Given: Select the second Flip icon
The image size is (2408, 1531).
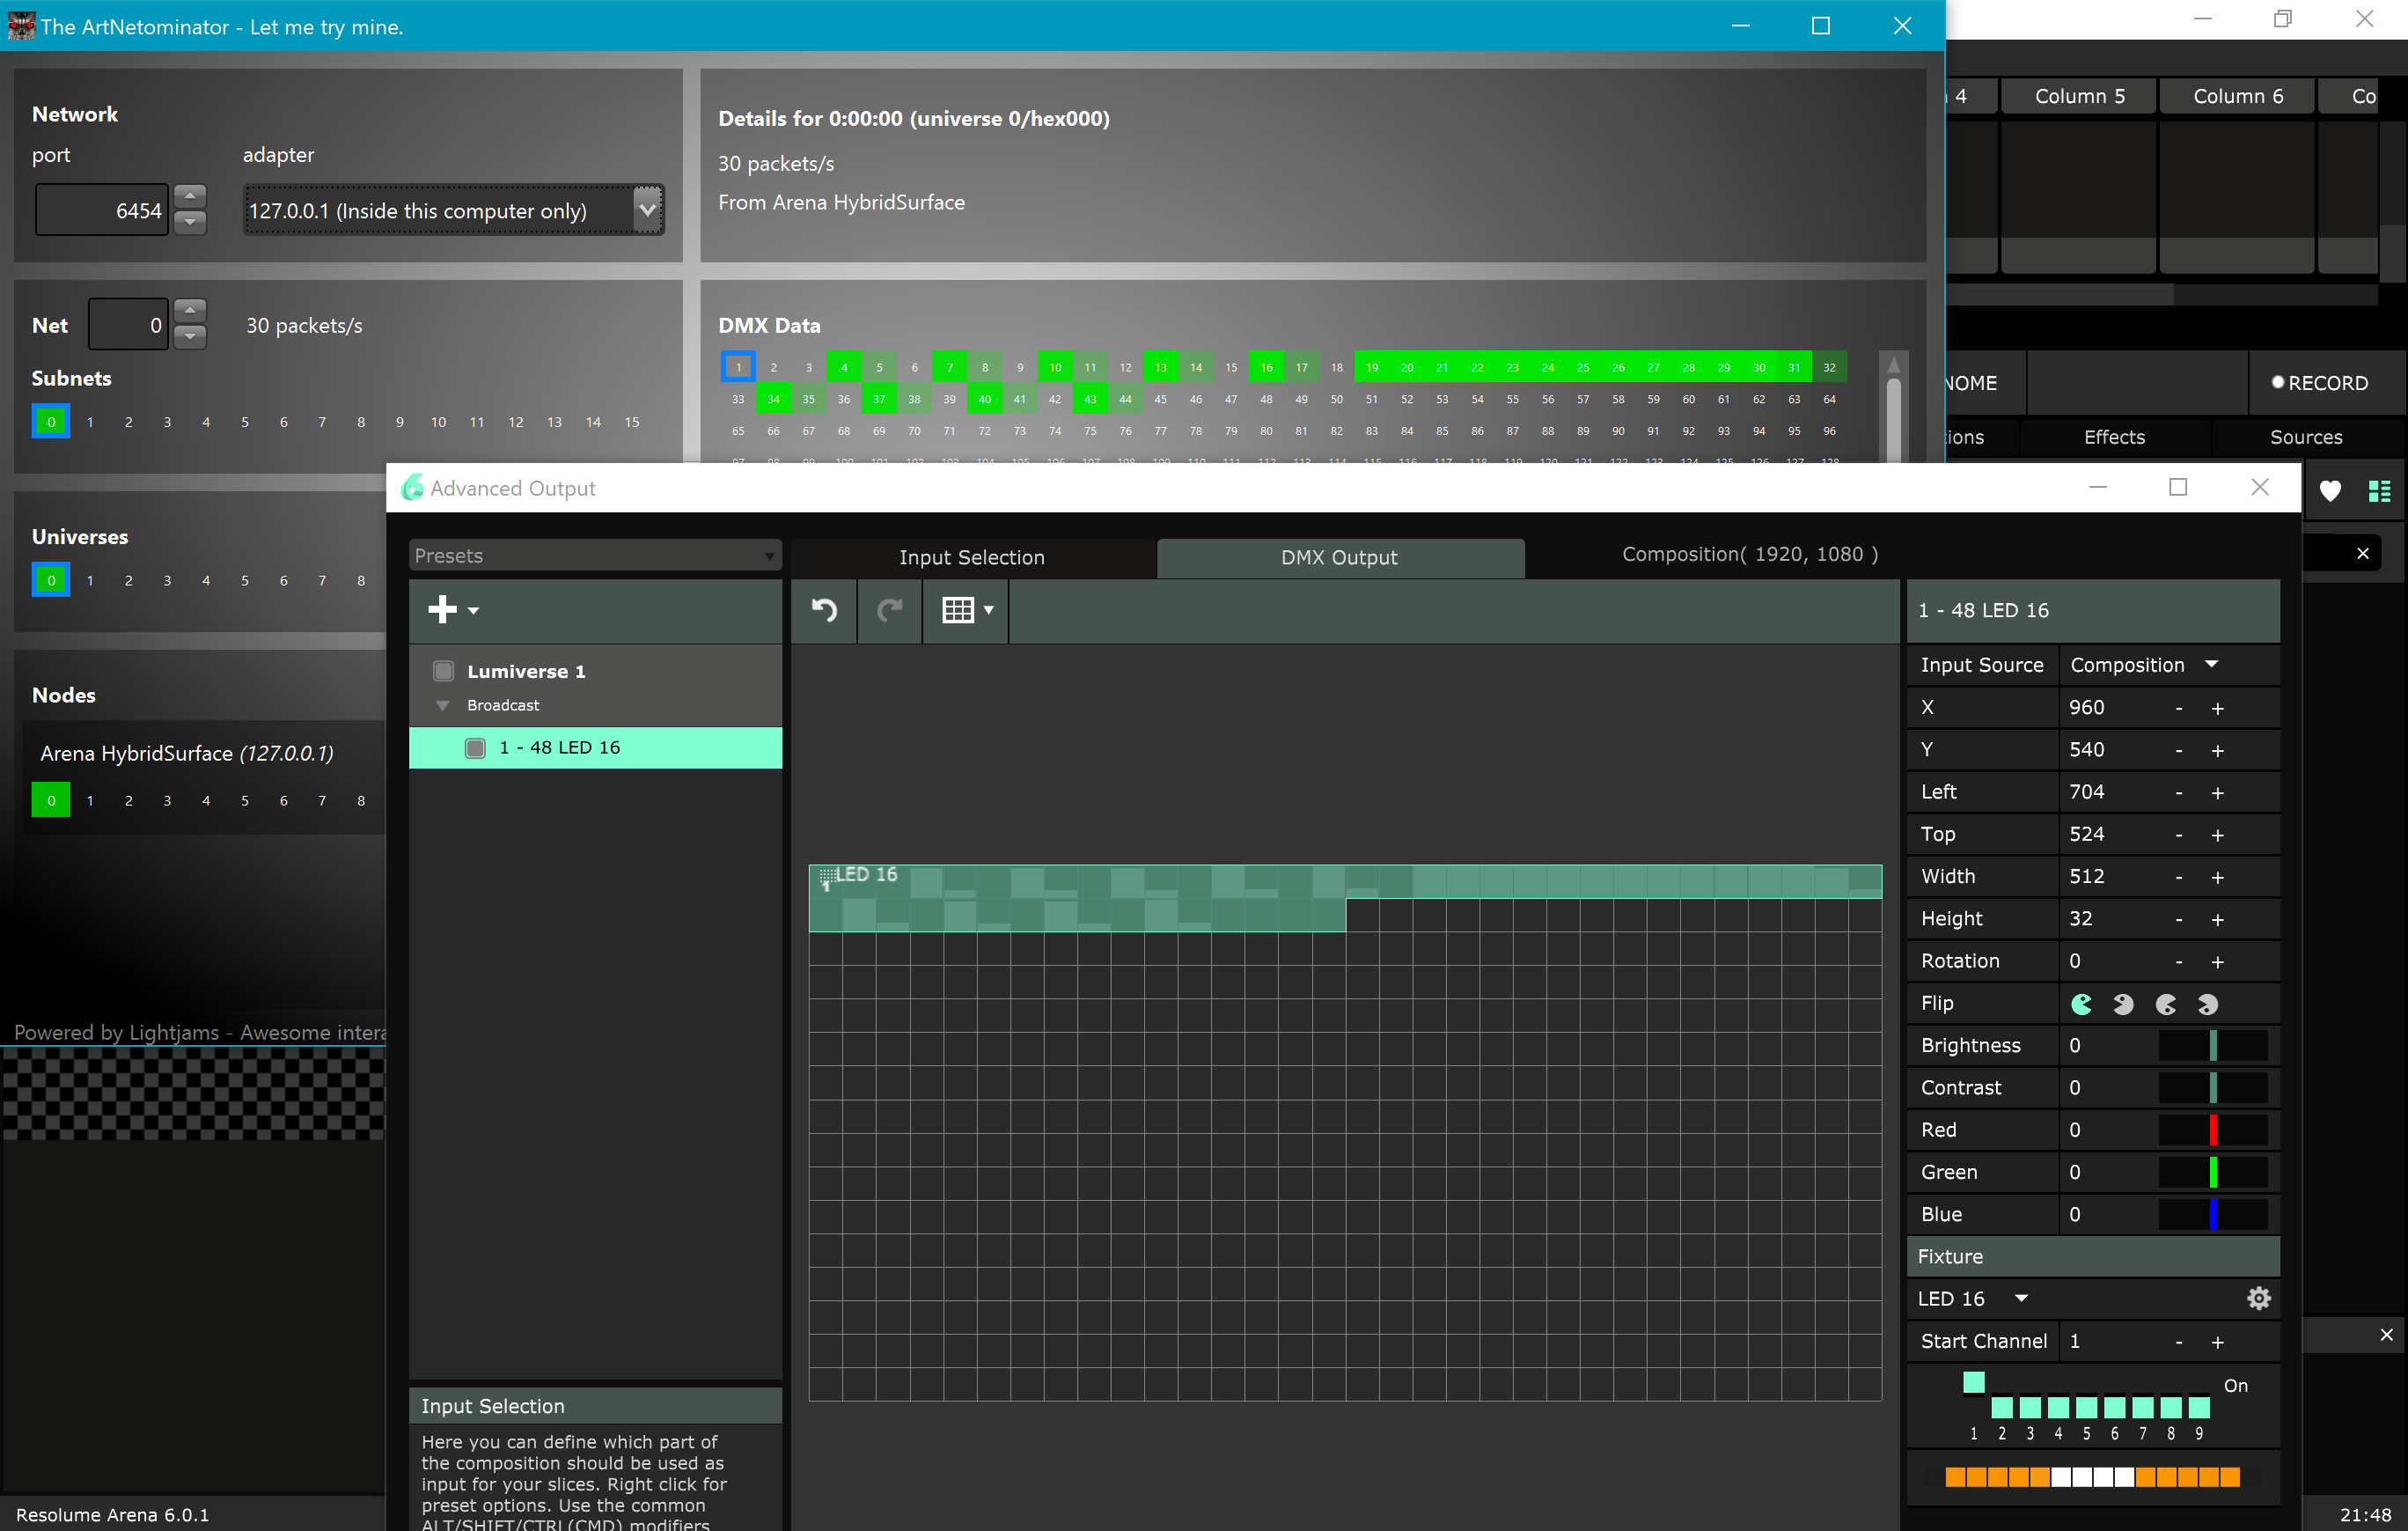Looking at the screenshot, I should pos(2123,1004).
